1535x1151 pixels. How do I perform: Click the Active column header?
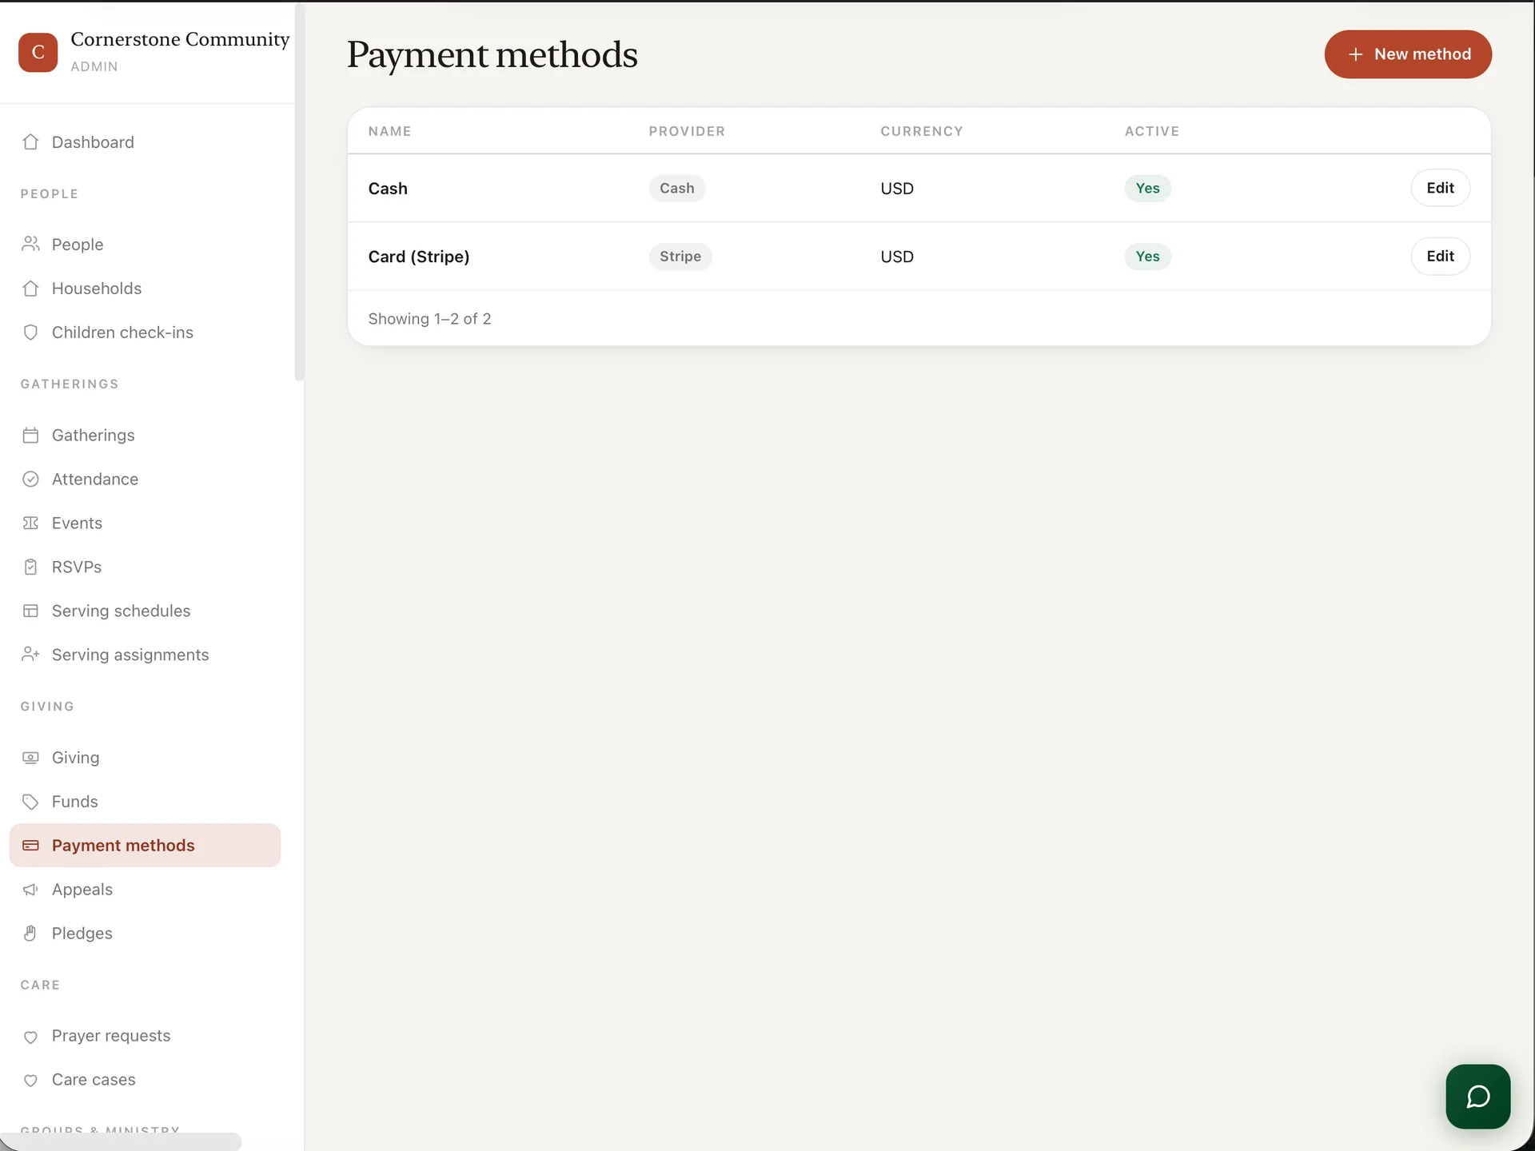[x=1151, y=131]
